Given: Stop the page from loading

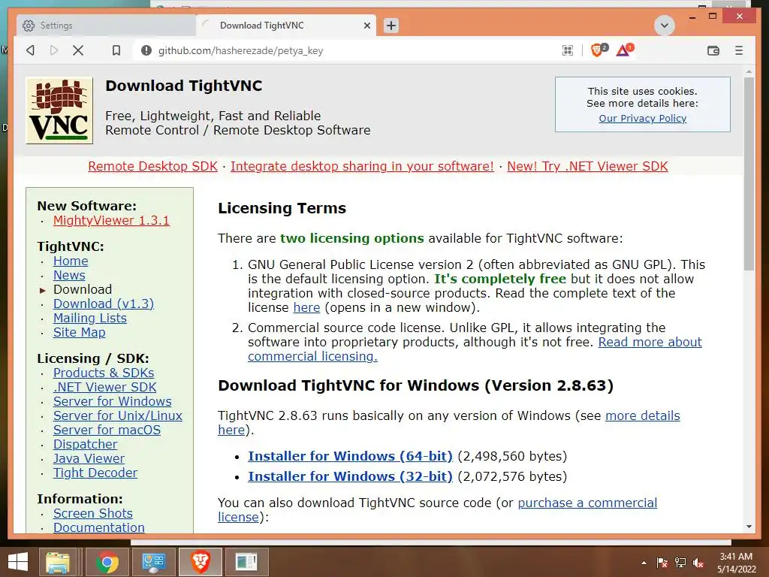Looking at the screenshot, I should [x=78, y=50].
